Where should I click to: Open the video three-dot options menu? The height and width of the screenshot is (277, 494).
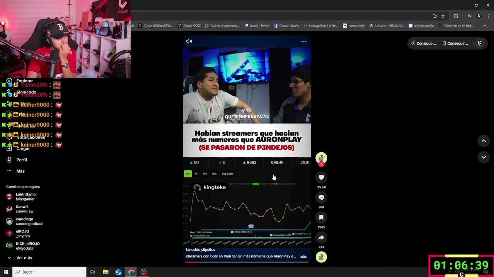tap(304, 41)
